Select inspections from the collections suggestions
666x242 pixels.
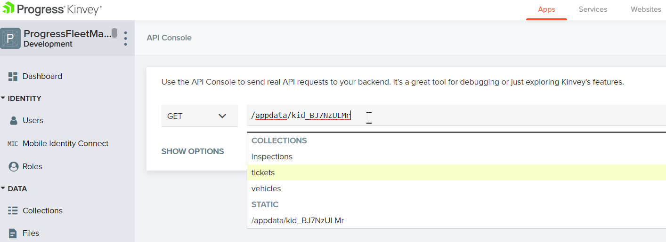[x=456, y=156]
